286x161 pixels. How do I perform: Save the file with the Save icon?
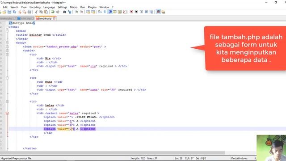9,12
